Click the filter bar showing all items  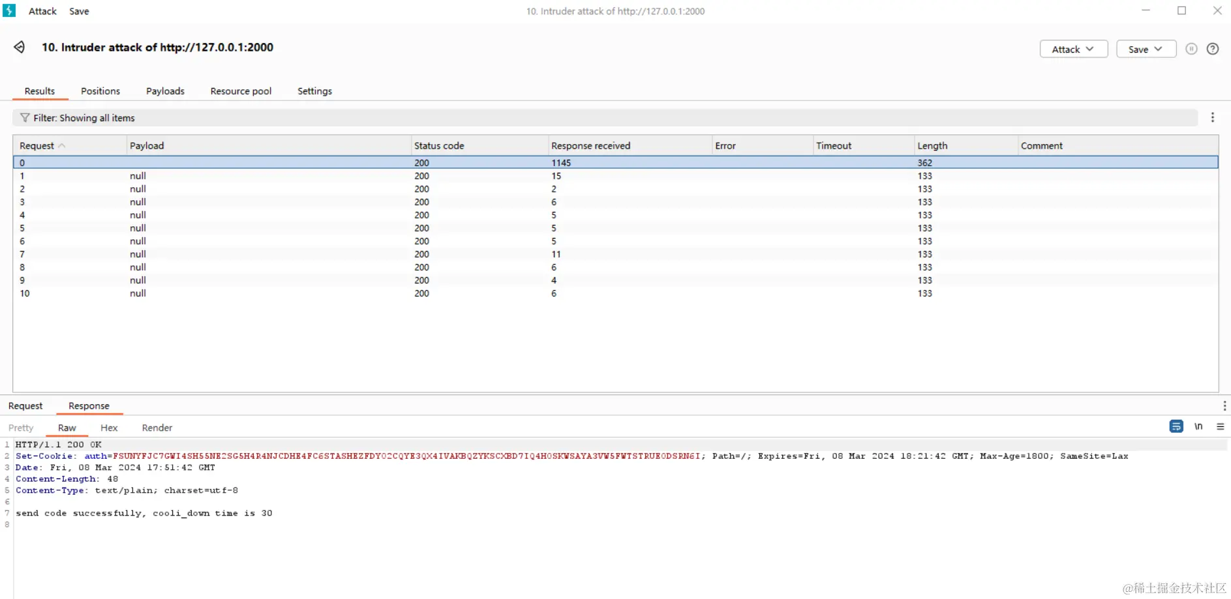(605, 117)
